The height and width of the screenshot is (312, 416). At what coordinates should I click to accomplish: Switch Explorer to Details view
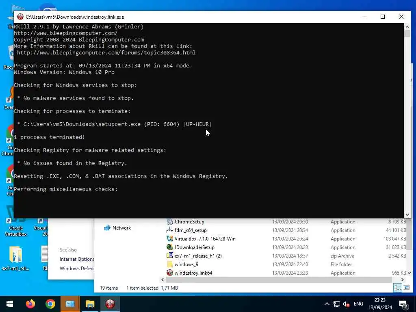pos(398,288)
